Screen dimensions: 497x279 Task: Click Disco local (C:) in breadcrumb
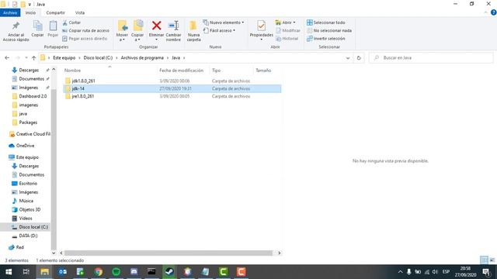[x=98, y=58]
